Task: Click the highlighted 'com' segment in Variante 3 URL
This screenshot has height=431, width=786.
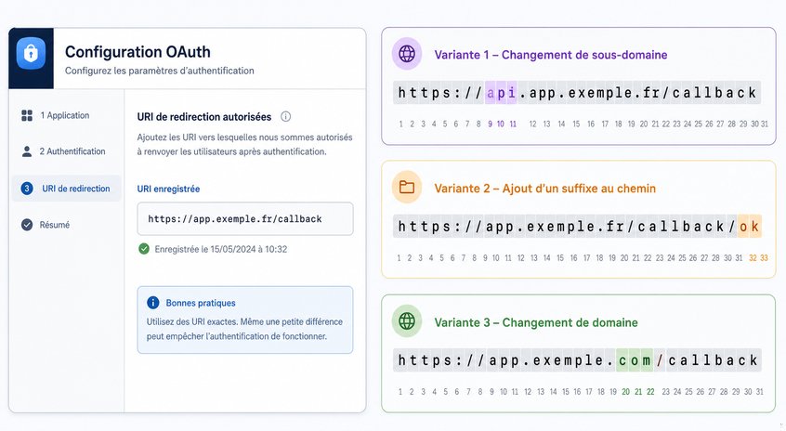Action: pos(635,360)
